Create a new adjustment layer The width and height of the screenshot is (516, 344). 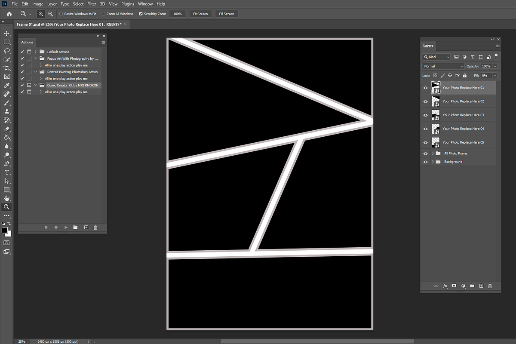pos(463,286)
